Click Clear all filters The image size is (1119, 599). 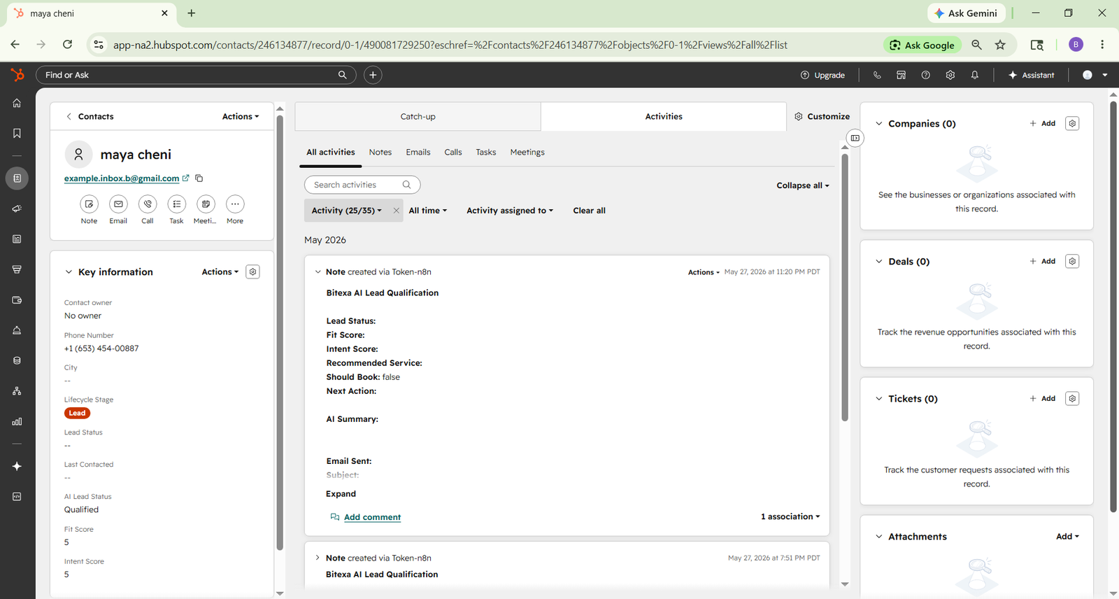pos(590,211)
